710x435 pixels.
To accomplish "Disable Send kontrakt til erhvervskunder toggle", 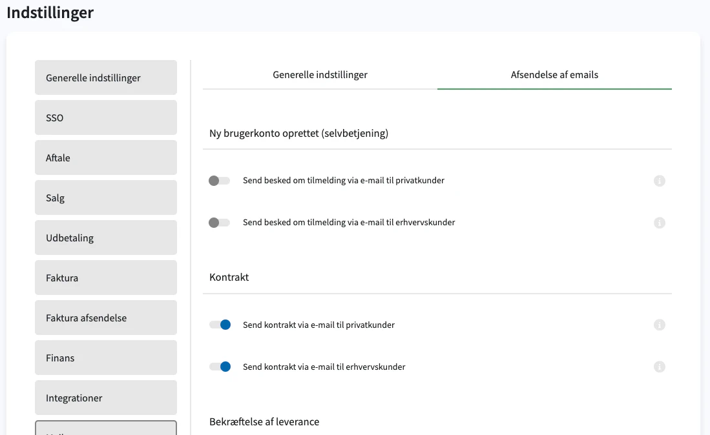I will [220, 367].
